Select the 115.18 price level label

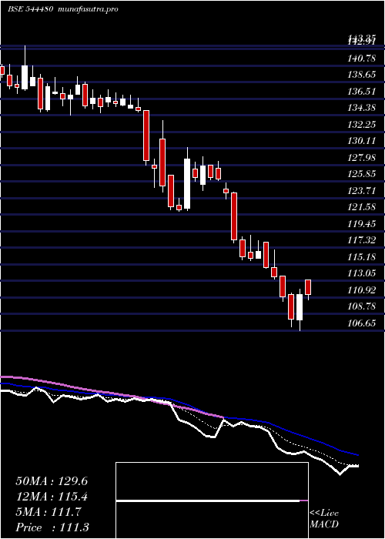[x=362, y=256]
